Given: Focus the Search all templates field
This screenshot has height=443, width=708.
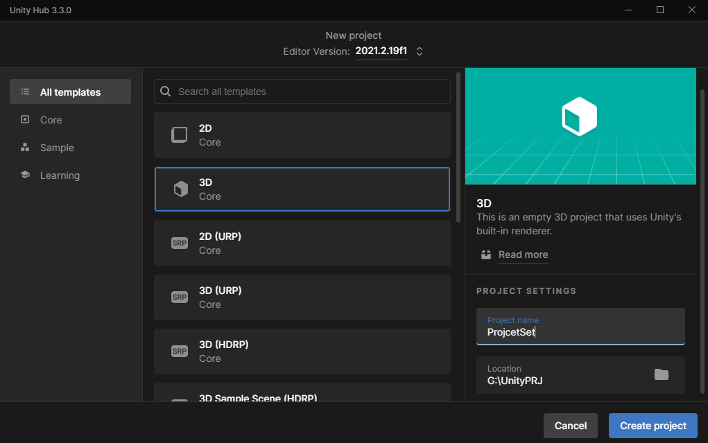Looking at the screenshot, I should pos(302,92).
